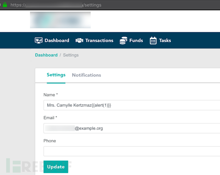Open the Tasks menu label
The image size is (220, 175).
click(165, 40)
